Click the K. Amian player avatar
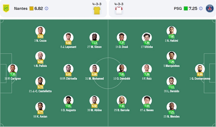This screenshot has width=216, height=127. [x=40, y=107]
